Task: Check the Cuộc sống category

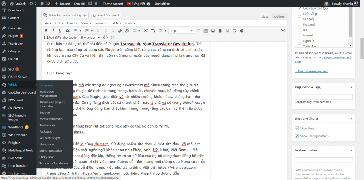Action: [x=299, y=14]
